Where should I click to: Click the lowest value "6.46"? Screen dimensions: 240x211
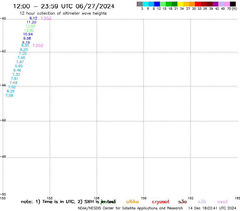[17, 70]
